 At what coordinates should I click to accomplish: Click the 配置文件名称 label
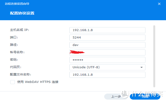[20, 74]
